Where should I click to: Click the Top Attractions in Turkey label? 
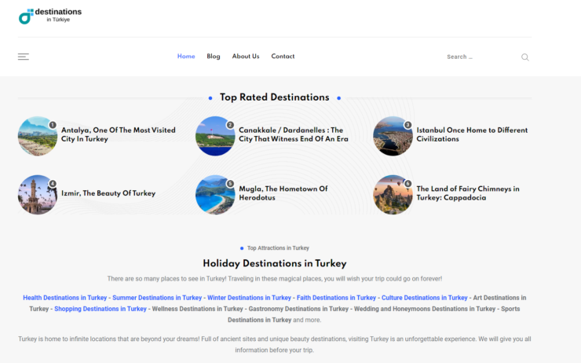point(278,248)
